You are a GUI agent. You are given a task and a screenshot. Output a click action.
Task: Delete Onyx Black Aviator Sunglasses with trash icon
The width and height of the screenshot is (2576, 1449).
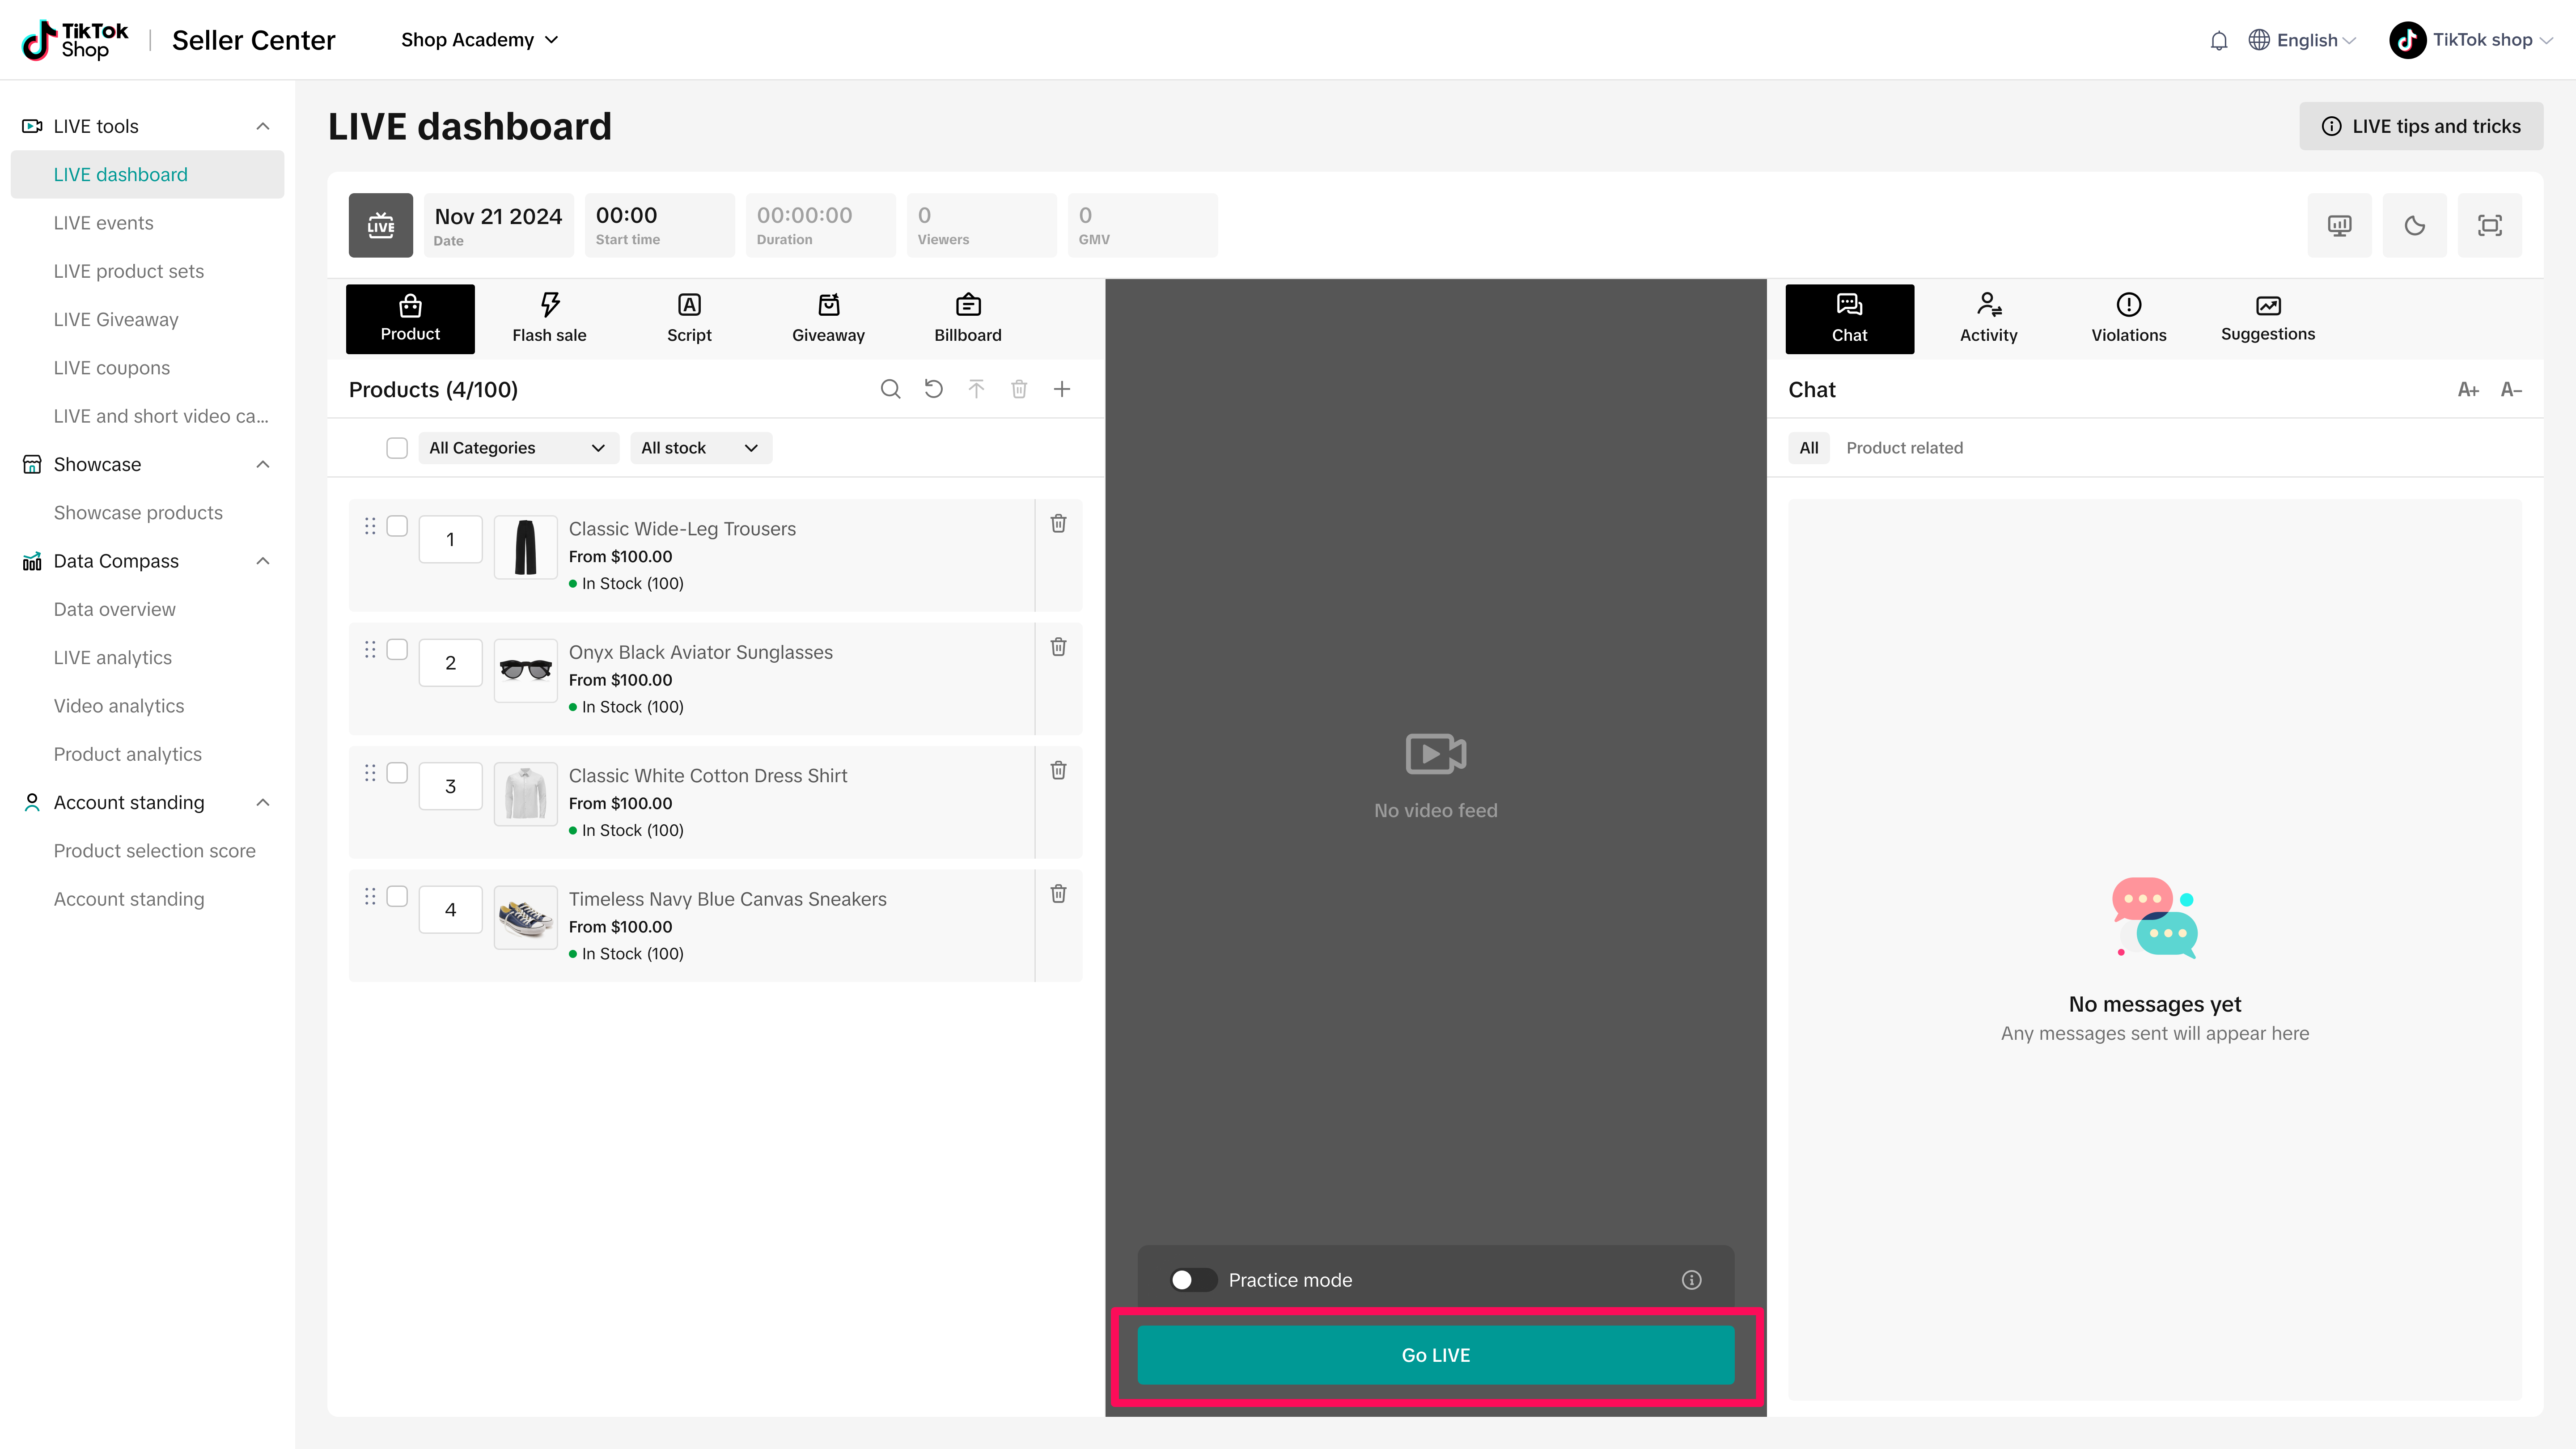coord(1058,647)
